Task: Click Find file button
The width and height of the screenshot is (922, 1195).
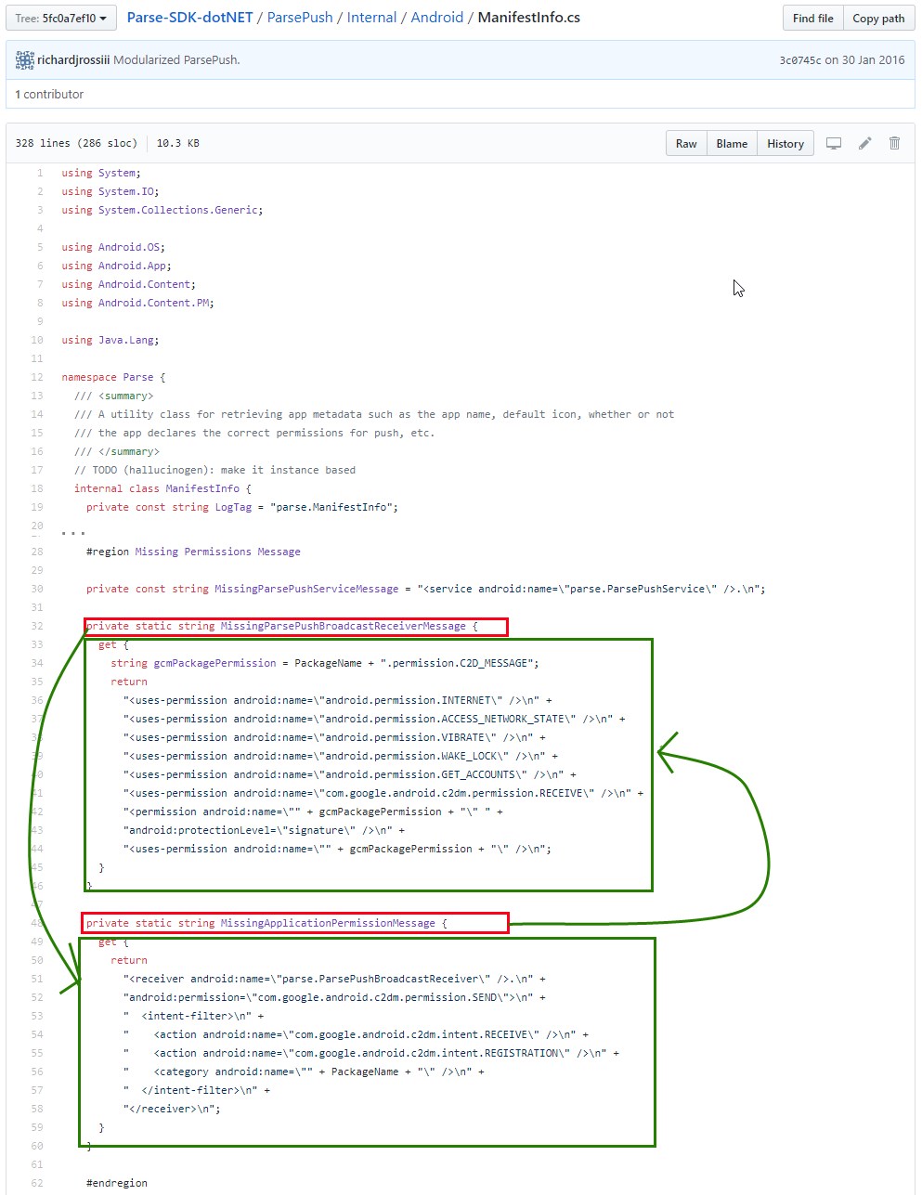Action: [x=813, y=18]
